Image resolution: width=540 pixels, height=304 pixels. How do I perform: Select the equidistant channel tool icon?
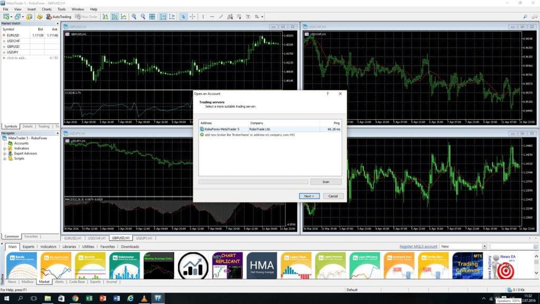(230, 16)
